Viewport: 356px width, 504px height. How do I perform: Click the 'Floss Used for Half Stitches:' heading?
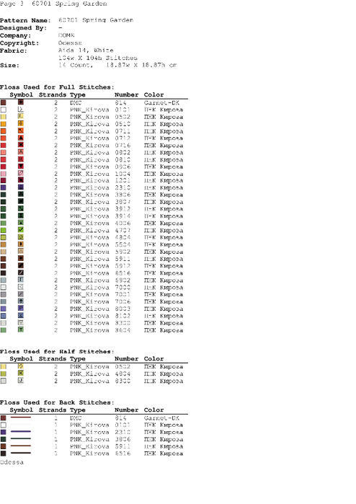[57, 351]
